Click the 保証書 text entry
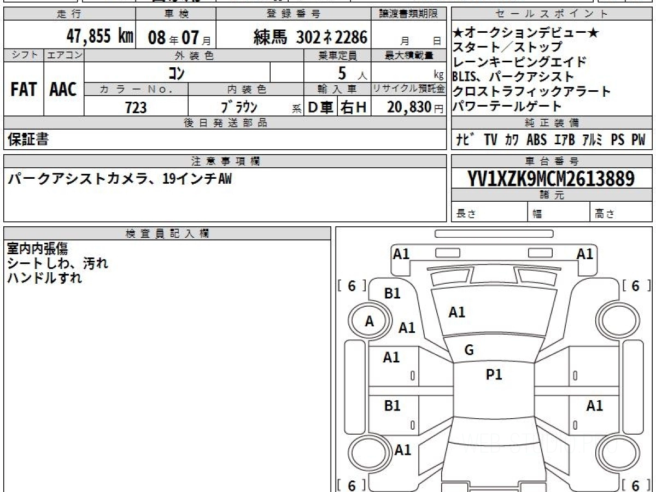 click(28, 140)
